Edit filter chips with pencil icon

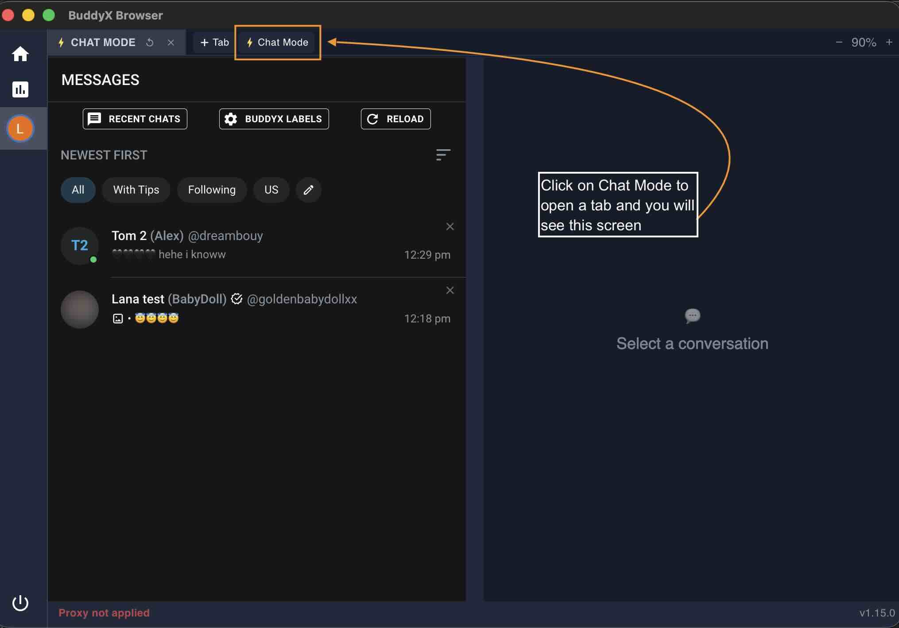coord(308,190)
